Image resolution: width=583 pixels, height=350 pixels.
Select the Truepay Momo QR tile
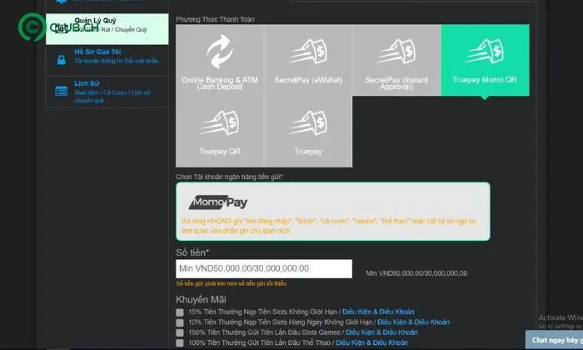485,60
